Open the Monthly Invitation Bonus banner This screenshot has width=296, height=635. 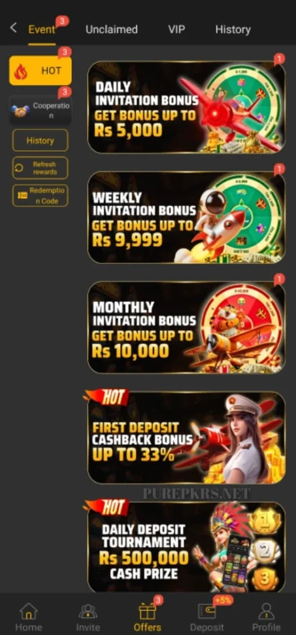pyautogui.click(x=186, y=327)
